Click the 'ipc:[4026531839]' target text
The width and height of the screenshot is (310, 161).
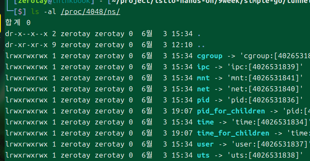(265, 67)
